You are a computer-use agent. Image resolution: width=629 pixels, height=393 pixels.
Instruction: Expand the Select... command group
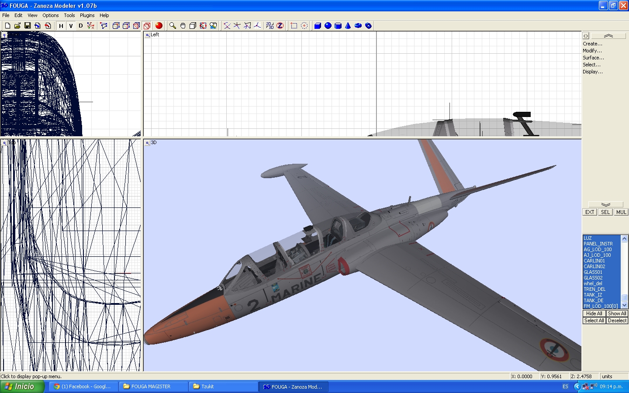(x=591, y=65)
